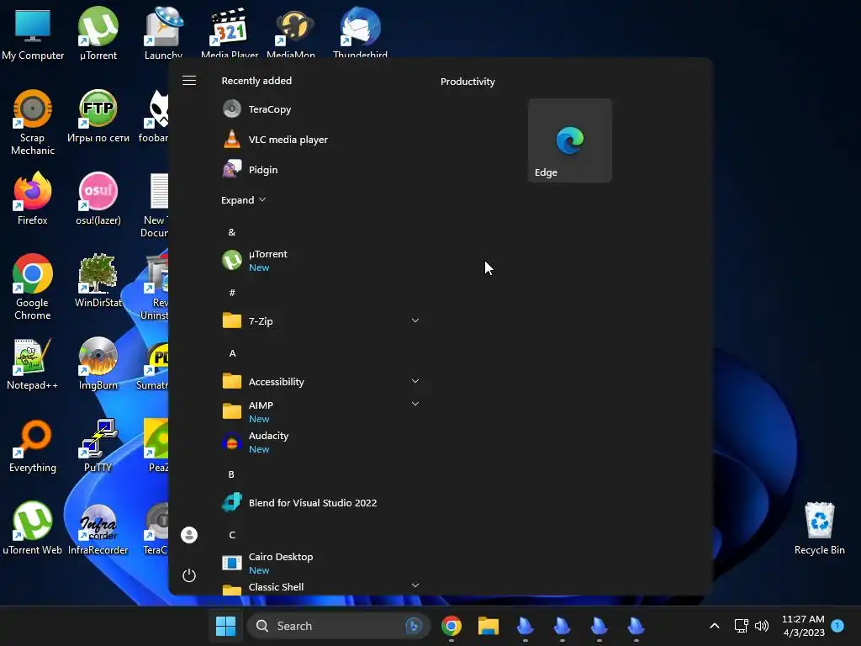Select the ImgBurn desktop shortcut
The height and width of the screenshot is (646, 861).
tap(98, 363)
